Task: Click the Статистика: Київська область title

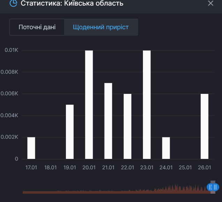Action: pos(72,3)
